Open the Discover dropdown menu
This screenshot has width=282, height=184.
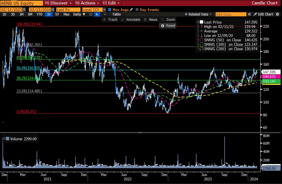pyautogui.click(x=58, y=3)
